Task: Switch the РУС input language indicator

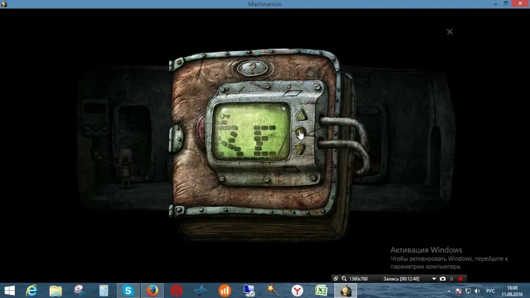Action: coord(490,291)
